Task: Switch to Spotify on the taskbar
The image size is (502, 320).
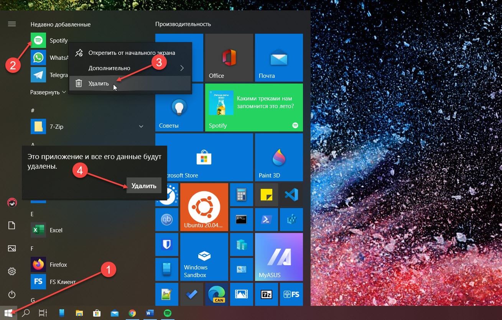Action: click(x=168, y=313)
